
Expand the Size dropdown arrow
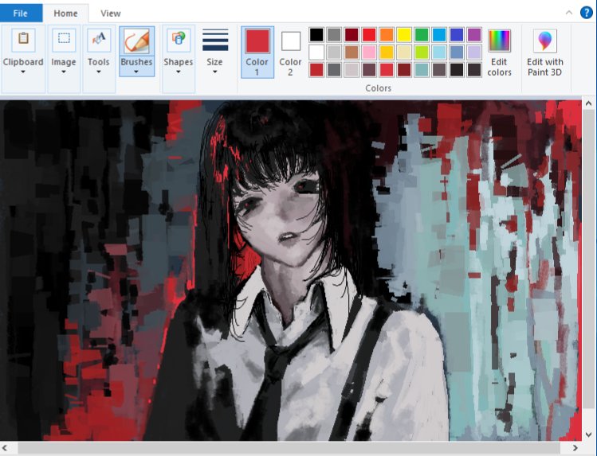[x=214, y=72]
